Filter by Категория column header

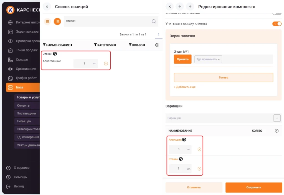95,45
